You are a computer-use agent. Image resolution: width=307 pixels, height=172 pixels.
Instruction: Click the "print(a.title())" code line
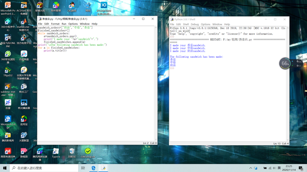click(55, 51)
